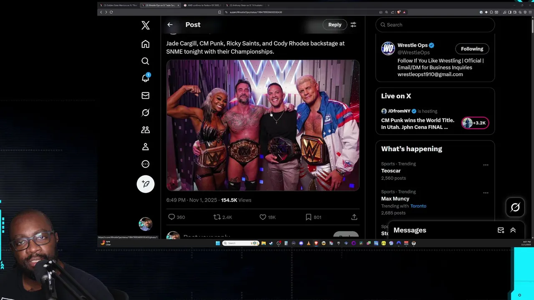This screenshot has width=534, height=300.
Task: Click the Reply button in header
Action: click(x=335, y=25)
